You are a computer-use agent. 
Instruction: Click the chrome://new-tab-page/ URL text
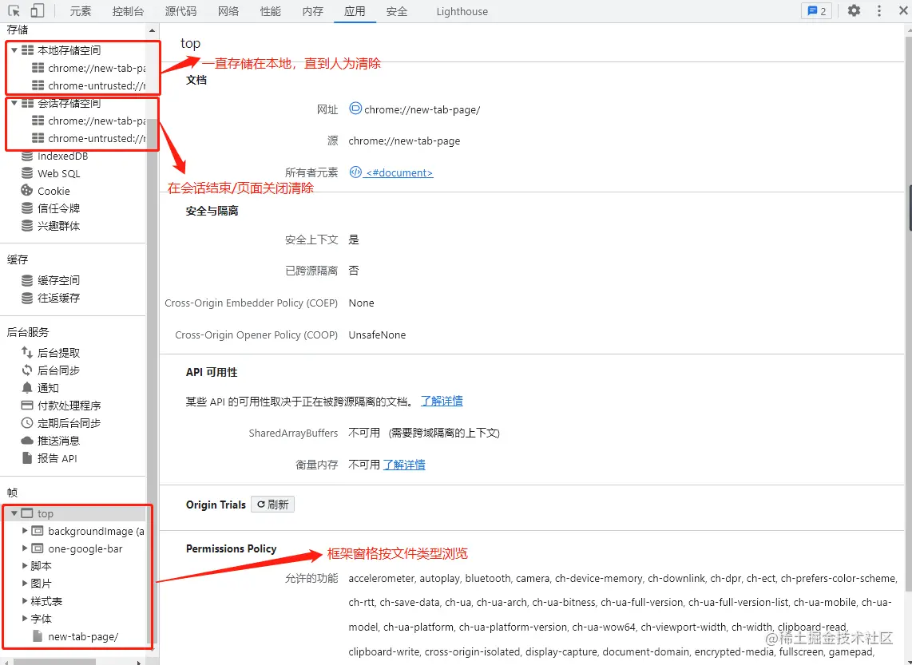click(x=422, y=110)
